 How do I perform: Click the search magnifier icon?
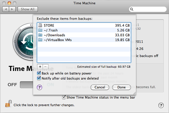tap(132, 9)
